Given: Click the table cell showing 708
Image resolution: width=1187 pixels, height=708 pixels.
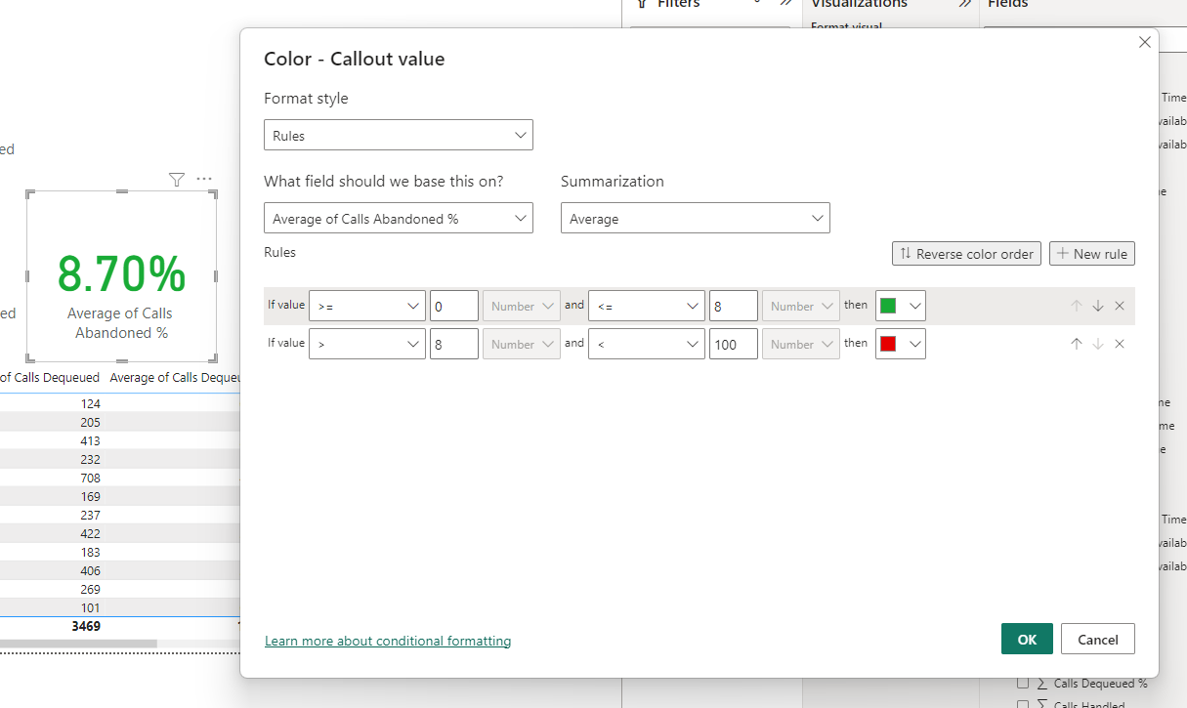Looking at the screenshot, I should [90, 478].
